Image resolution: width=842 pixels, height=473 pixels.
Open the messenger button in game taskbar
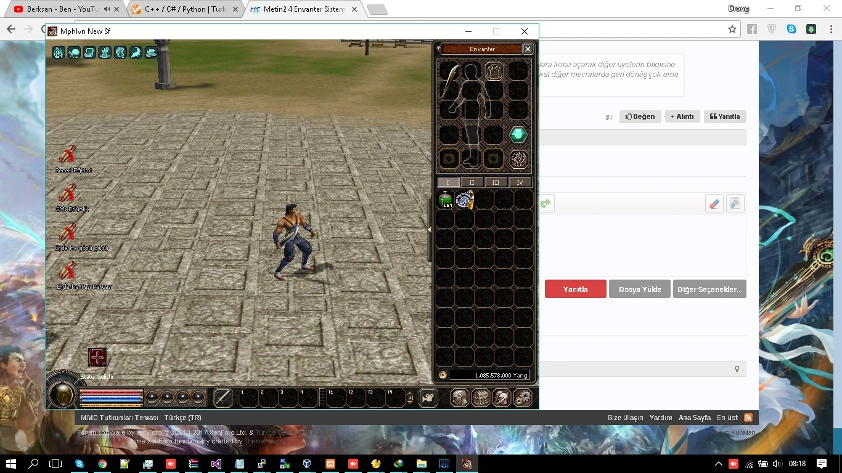pos(501,398)
